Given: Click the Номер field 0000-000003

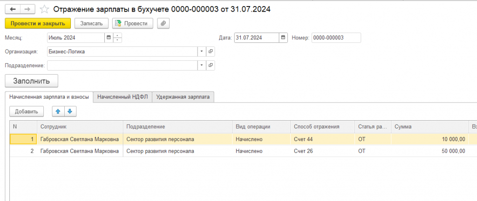Looking at the screenshot, I should coord(336,38).
